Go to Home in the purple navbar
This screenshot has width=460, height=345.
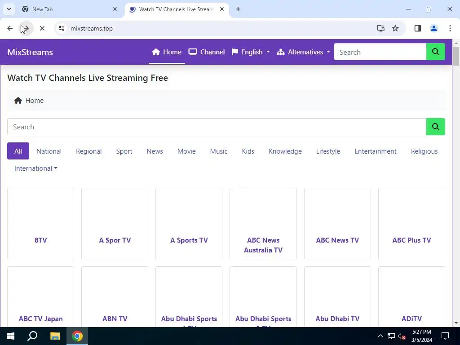coord(167,52)
